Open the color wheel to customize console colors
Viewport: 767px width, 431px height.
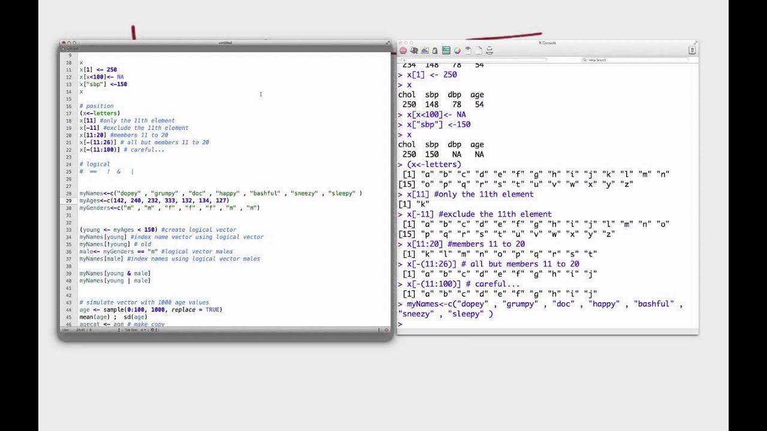point(456,50)
